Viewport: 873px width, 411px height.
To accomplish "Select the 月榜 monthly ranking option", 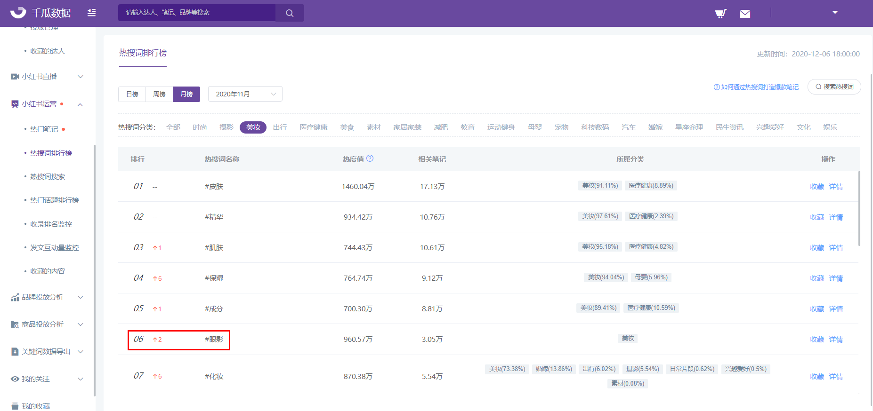I will [186, 94].
